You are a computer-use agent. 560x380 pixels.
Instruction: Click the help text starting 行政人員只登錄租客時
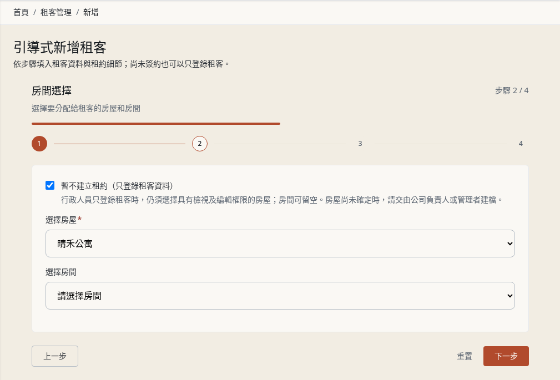[282, 200]
